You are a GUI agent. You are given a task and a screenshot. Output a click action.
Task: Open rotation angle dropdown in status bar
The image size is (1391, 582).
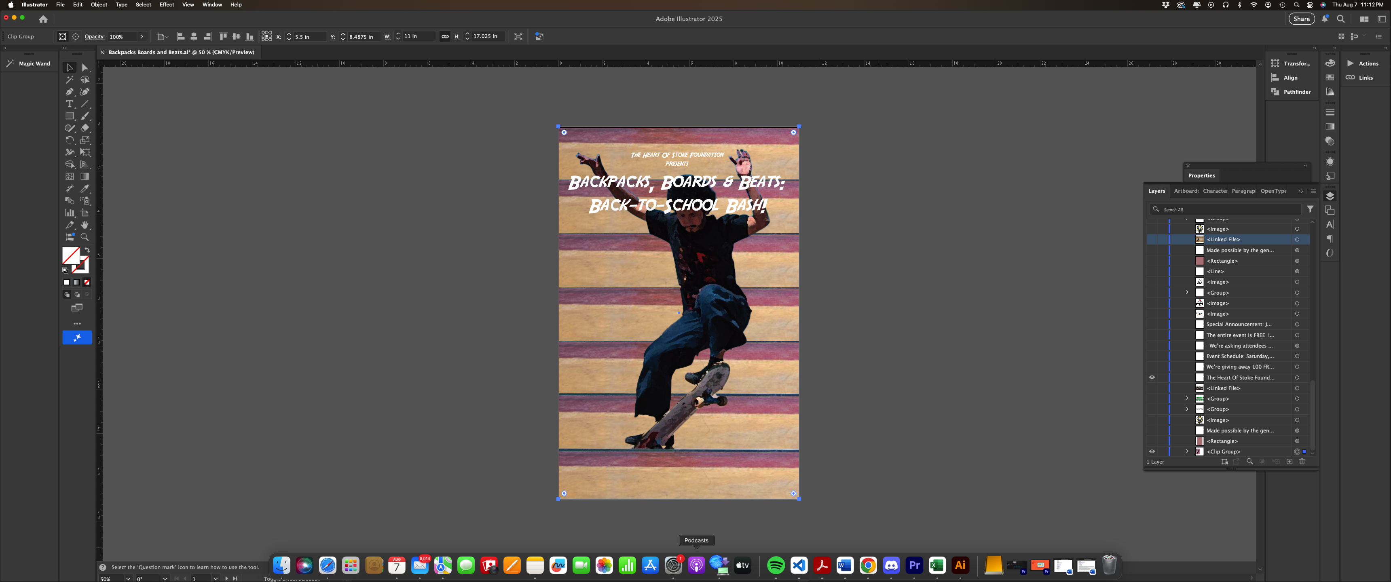(165, 579)
